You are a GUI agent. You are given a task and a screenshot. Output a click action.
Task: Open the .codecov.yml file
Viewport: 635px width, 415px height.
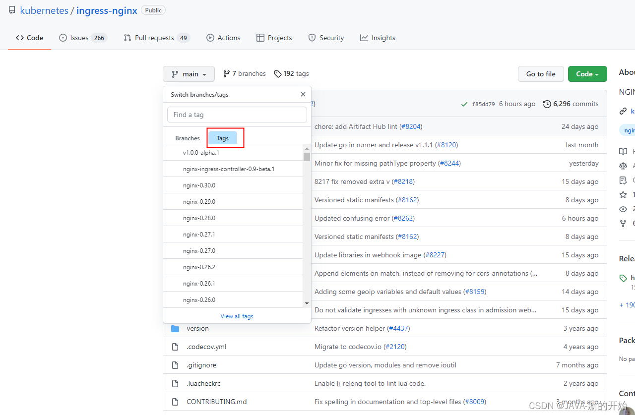point(206,347)
